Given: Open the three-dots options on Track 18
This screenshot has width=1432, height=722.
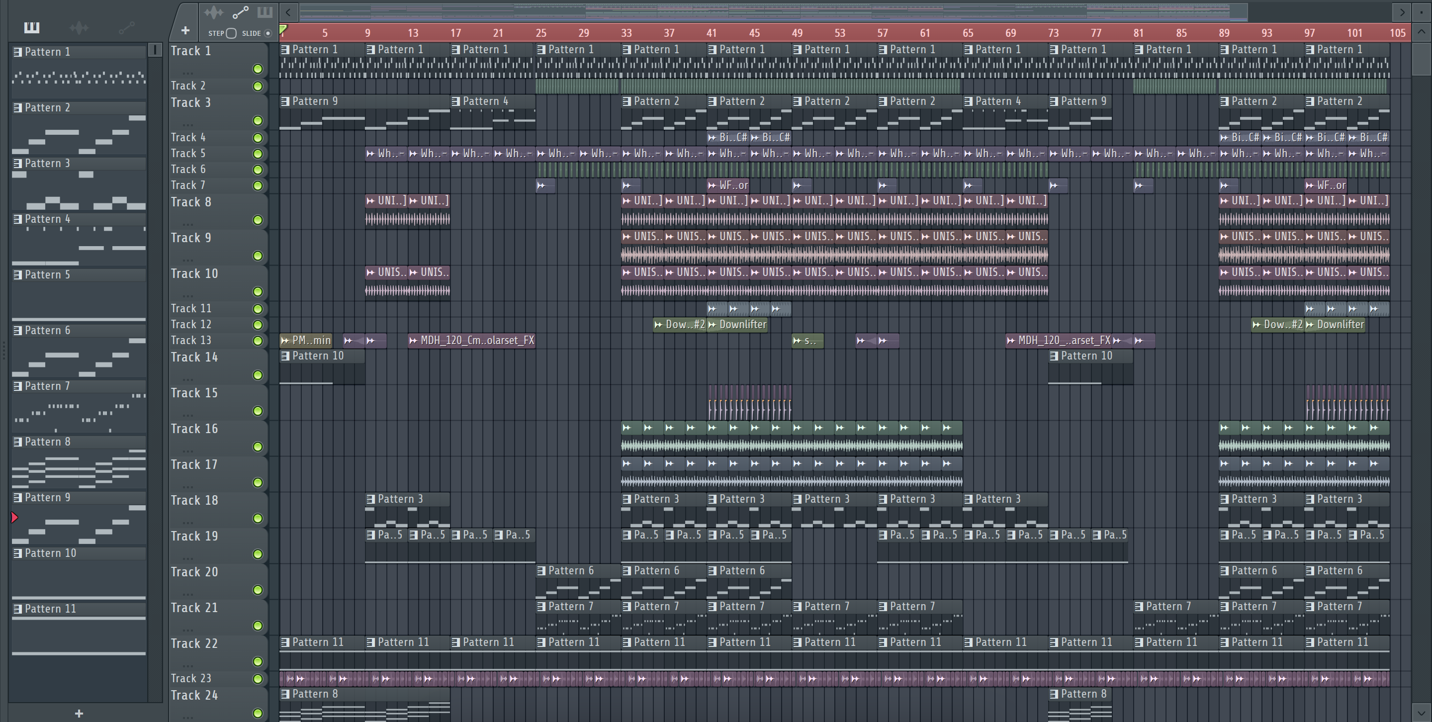Looking at the screenshot, I should coord(188,523).
